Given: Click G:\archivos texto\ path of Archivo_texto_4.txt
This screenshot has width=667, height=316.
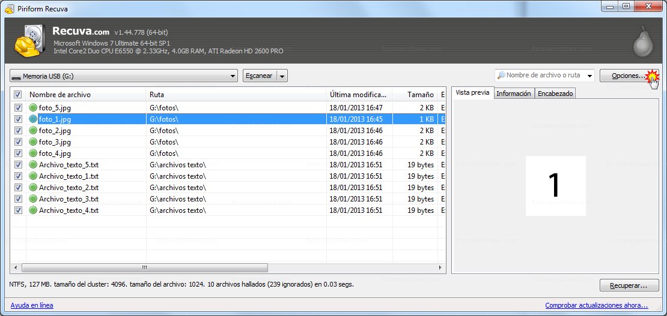Looking at the screenshot, I should click(178, 210).
